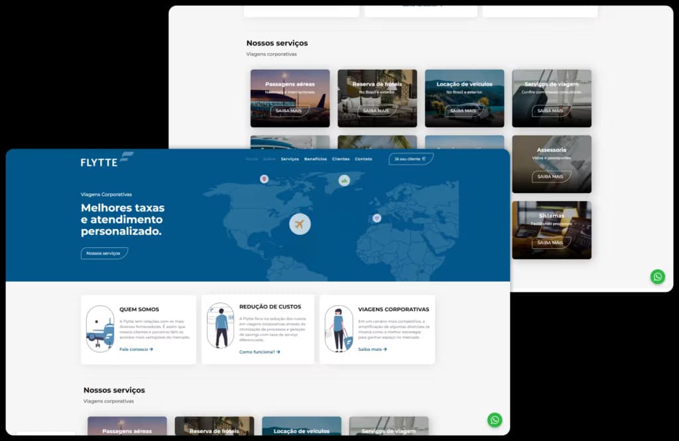The height and width of the screenshot is (441, 679).
Task: Open WhatsApp chat in the back window
Action: (657, 277)
